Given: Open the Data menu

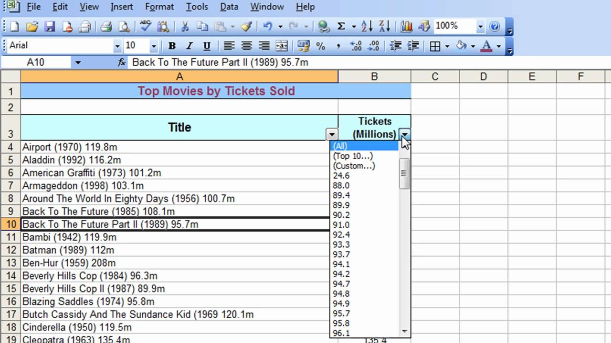Looking at the screenshot, I should tap(229, 7).
